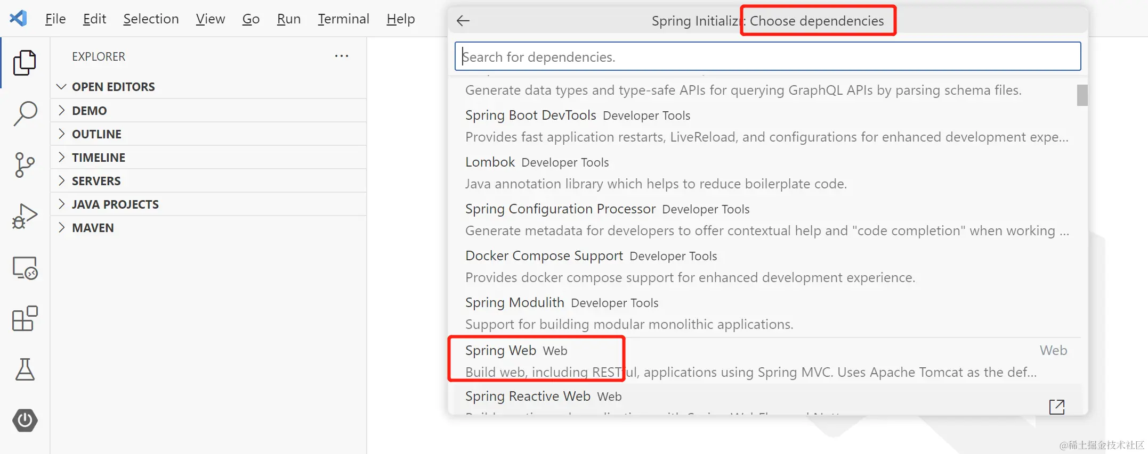Viewport: 1148px width, 454px height.
Task: Click the GraphQL code generation description row
Action: 743,90
